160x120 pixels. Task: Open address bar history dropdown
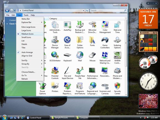pos(84,10)
